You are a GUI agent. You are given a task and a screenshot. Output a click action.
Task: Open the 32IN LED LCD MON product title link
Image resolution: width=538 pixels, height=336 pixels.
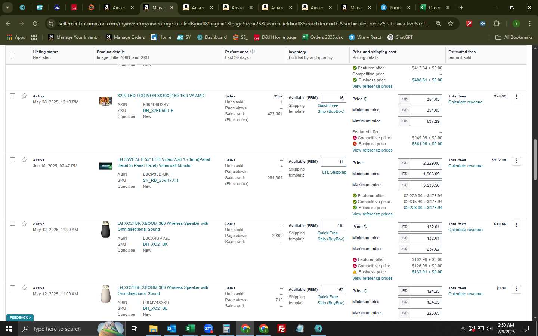(x=161, y=96)
